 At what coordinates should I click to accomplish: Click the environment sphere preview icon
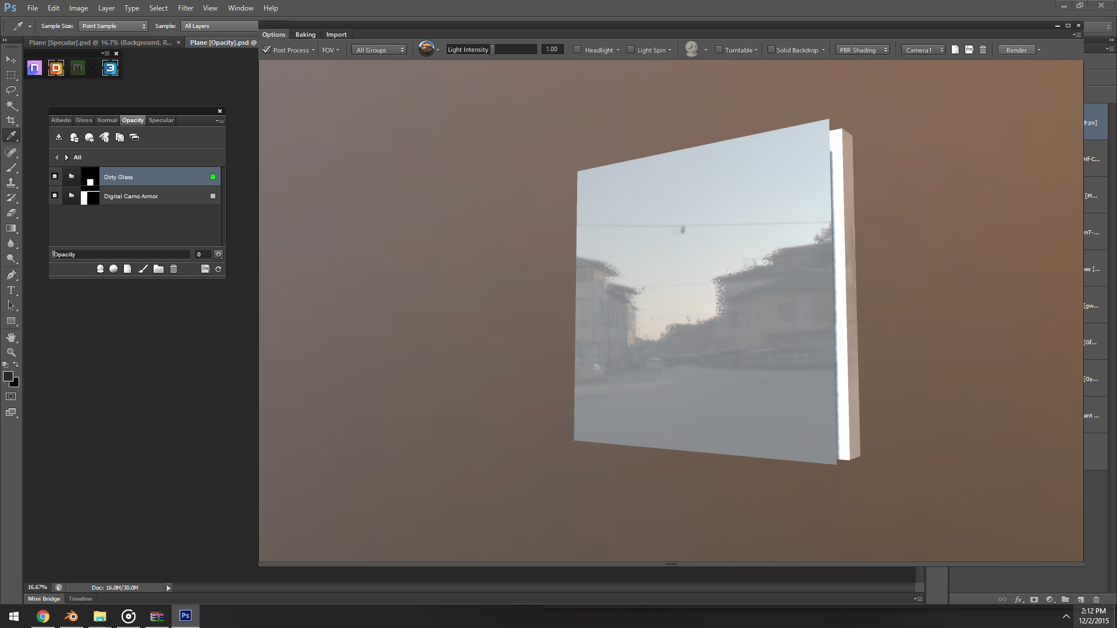click(x=426, y=49)
